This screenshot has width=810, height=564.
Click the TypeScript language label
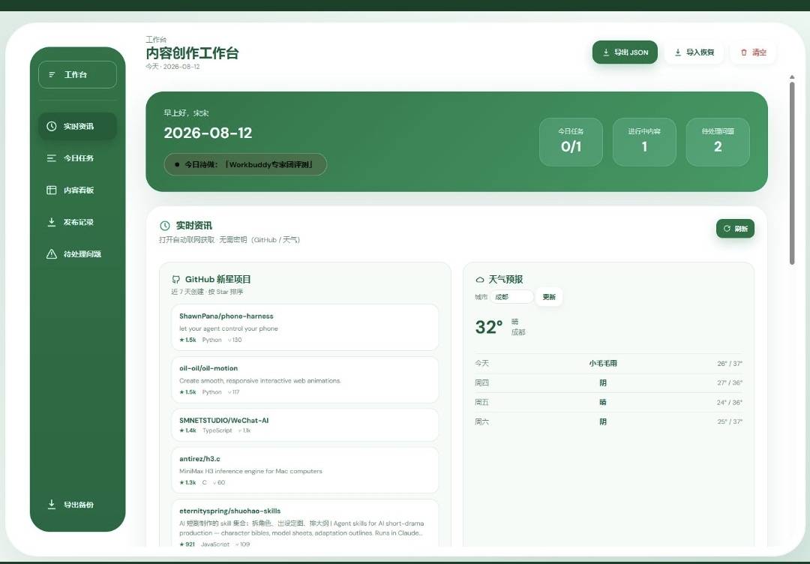[x=217, y=430]
